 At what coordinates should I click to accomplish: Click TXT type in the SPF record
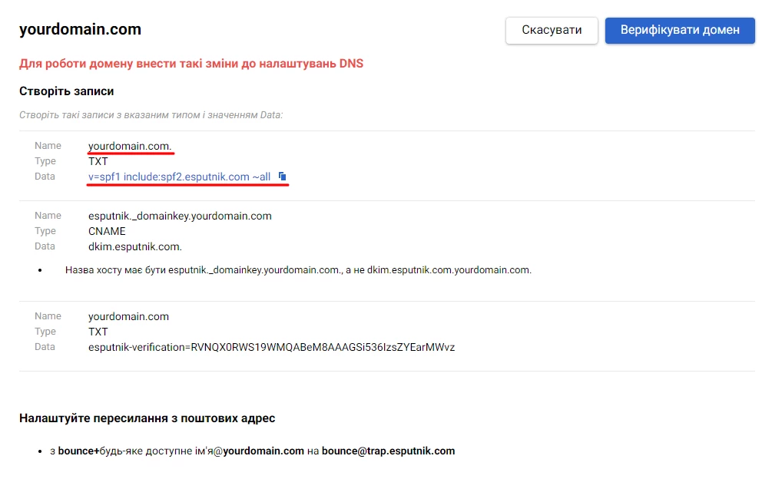coord(98,161)
